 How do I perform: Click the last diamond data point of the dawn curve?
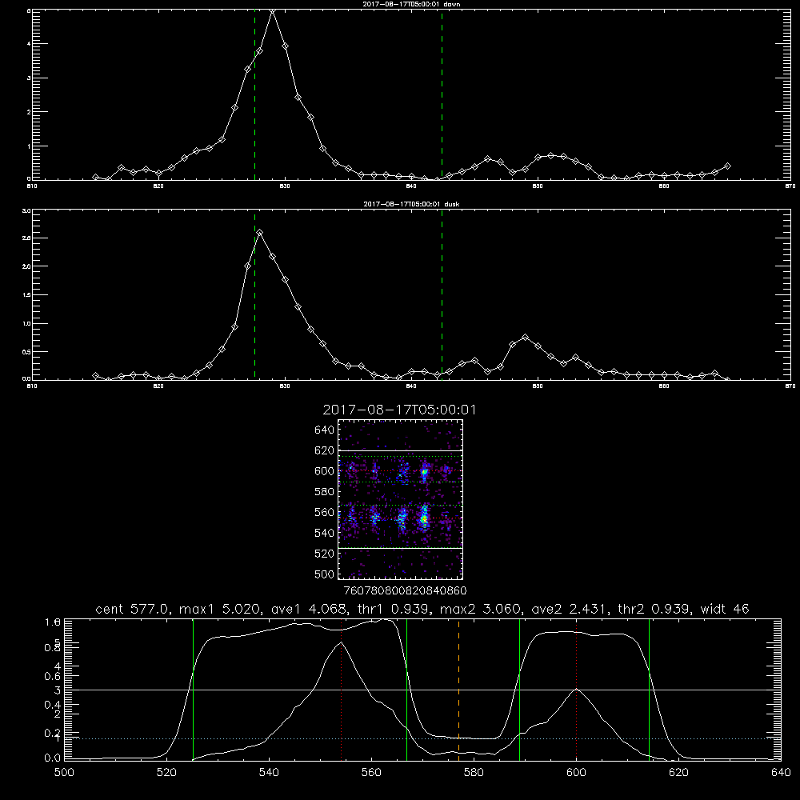tap(727, 166)
